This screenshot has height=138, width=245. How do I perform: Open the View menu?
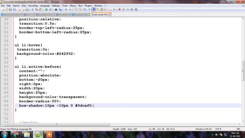coord(24,6)
